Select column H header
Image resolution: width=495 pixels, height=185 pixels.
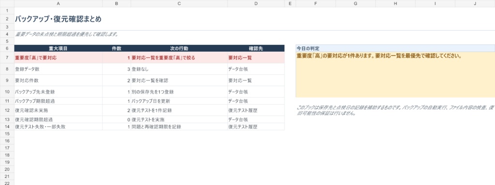[x=395, y=3]
